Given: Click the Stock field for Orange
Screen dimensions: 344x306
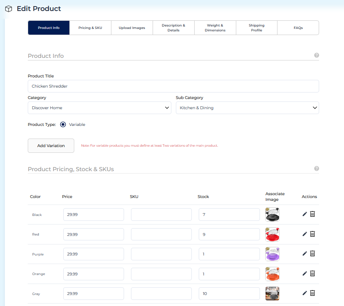Looking at the screenshot, I should click(x=229, y=274).
